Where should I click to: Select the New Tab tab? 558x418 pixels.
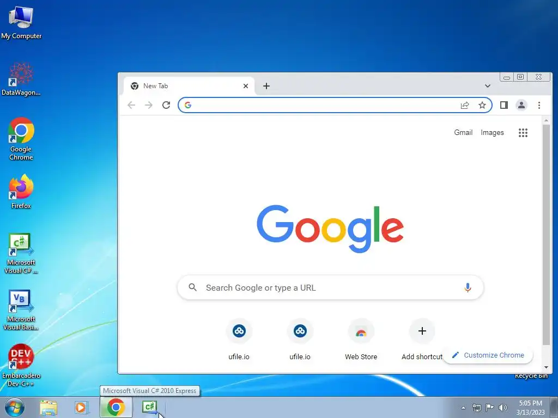pos(189,86)
